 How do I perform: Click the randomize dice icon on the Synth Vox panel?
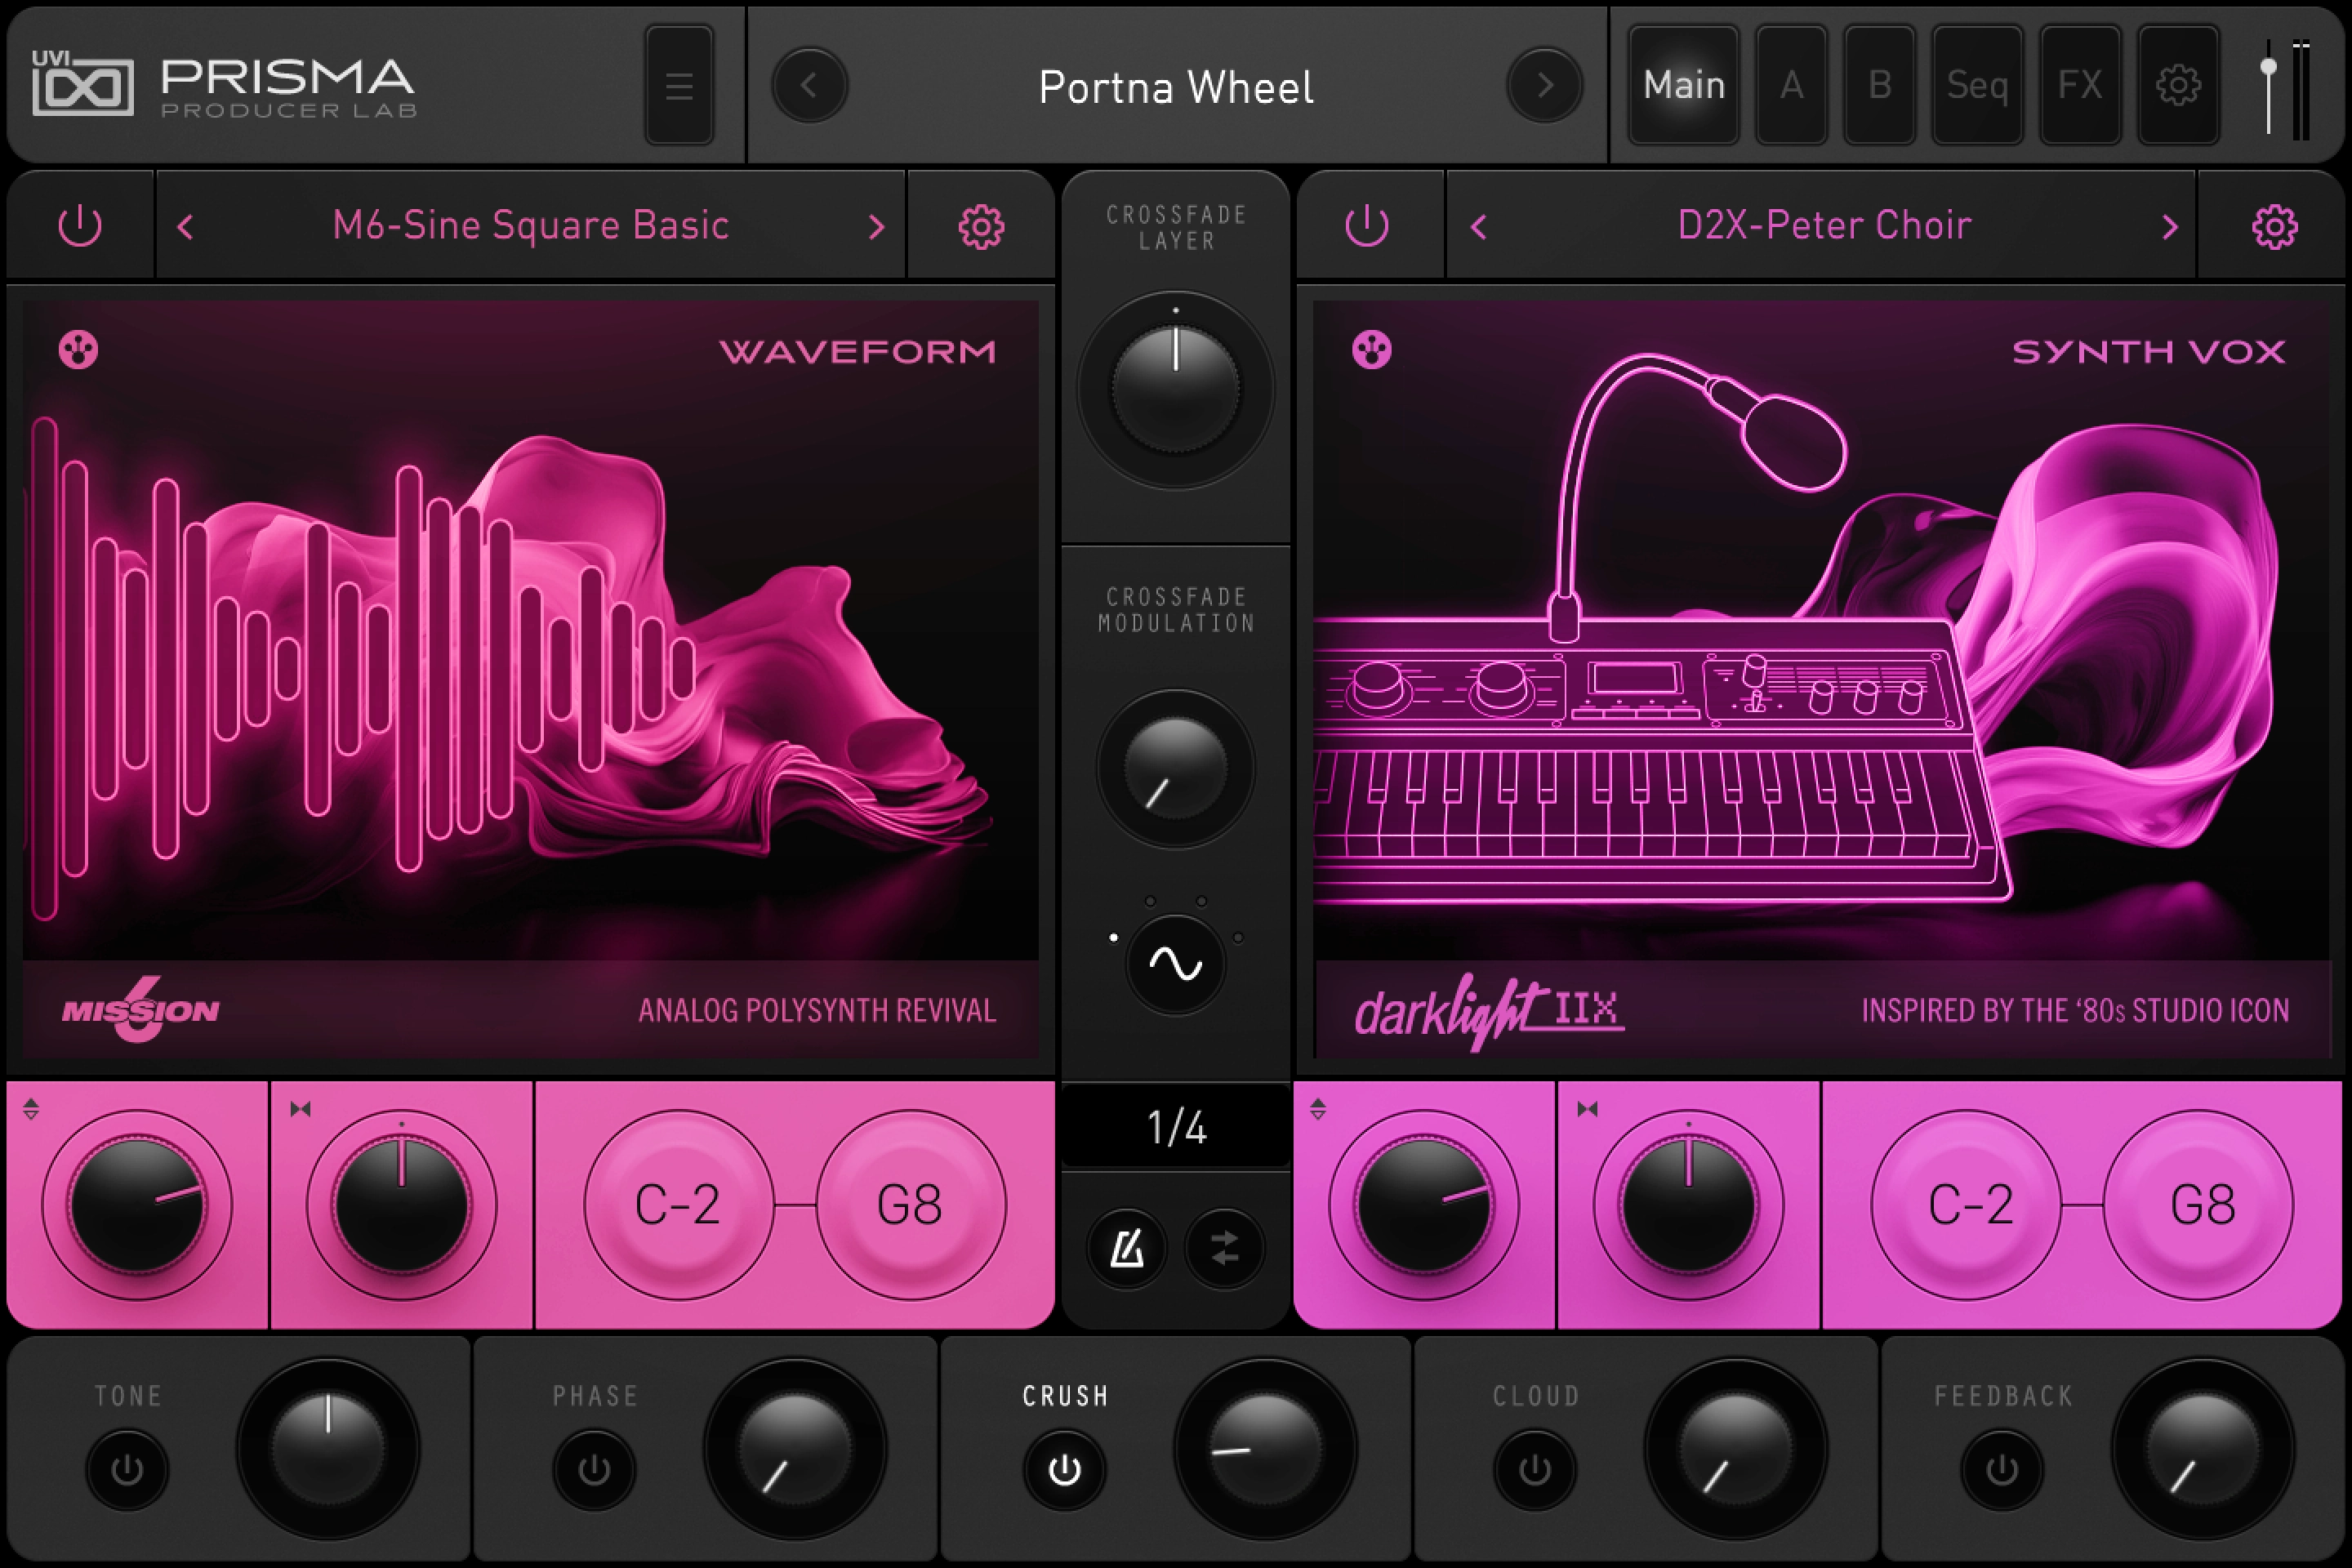tap(1371, 350)
